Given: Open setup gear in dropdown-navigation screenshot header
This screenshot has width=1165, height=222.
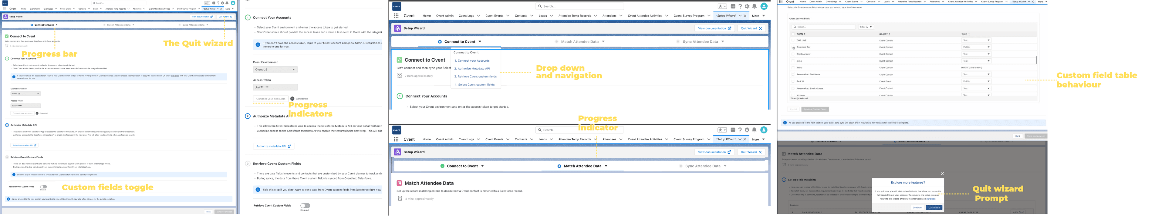Looking at the screenshot, I should (x=747, y=6).
